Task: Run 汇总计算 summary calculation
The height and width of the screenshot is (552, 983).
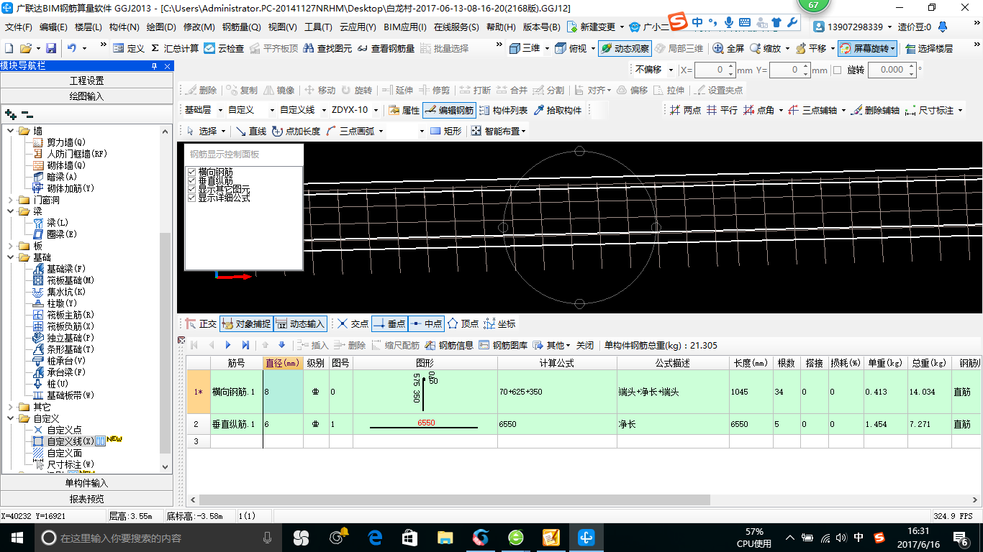Action: coord(175,48)
